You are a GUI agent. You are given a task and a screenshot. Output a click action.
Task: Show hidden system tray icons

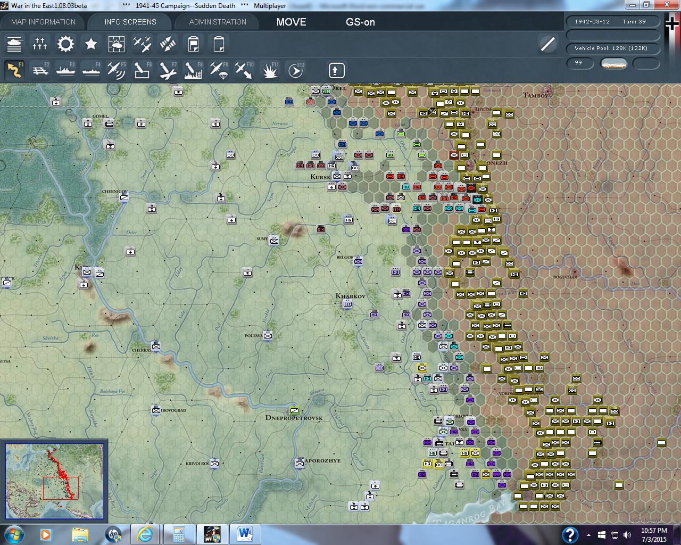coord(588,534)
